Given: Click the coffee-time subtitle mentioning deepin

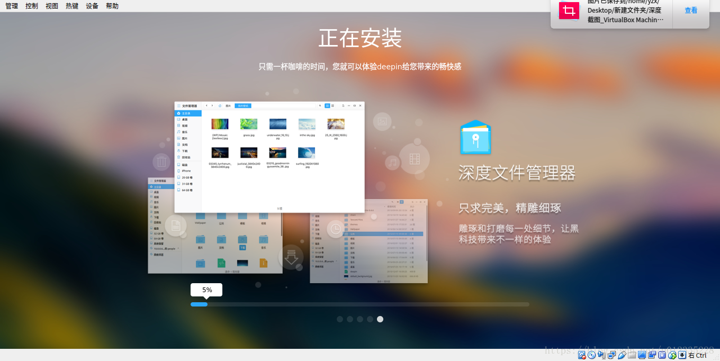Looking at the screenshot, I should click(x=360, y=67).
